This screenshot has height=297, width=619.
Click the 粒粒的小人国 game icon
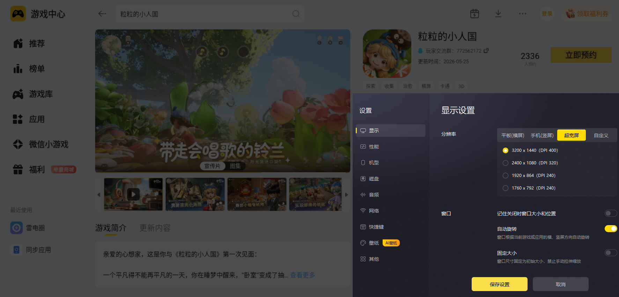point(387,53)
